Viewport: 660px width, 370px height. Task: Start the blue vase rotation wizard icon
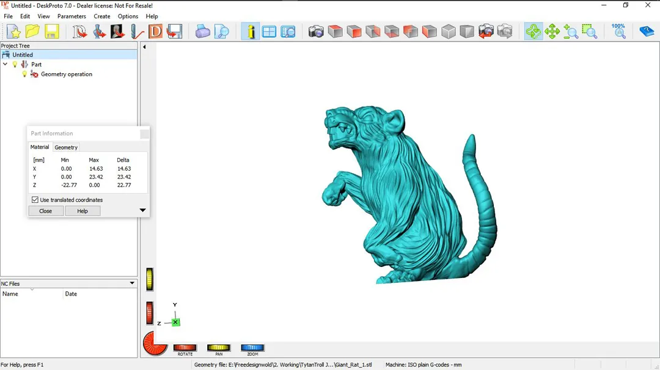click(x=98, y=32)
